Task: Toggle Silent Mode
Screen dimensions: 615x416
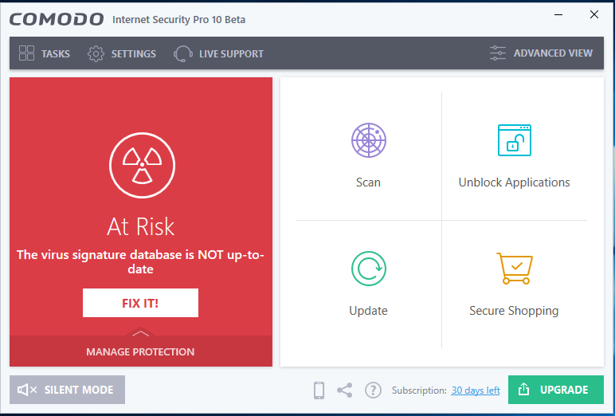Action: tap(67, 390)
